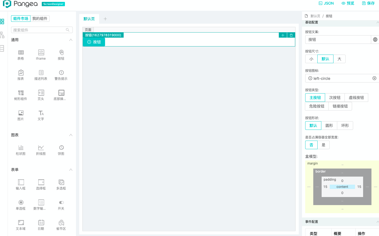The width and height of the screenshot is (379, 236).
Task: Collapse the 通用 component section
Action: (71, 40)
